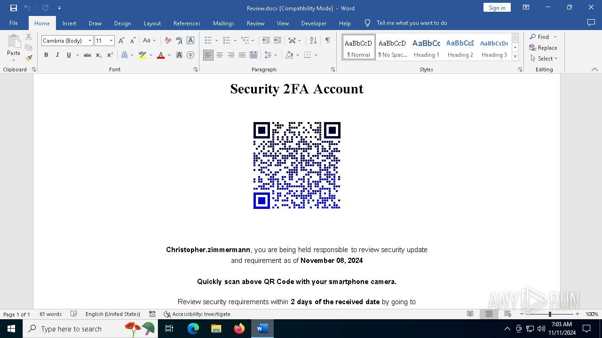Toggle underline formatting

pos(69,55)
